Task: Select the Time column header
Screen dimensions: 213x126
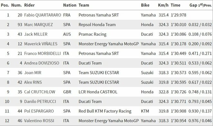Action: point(175,5)
